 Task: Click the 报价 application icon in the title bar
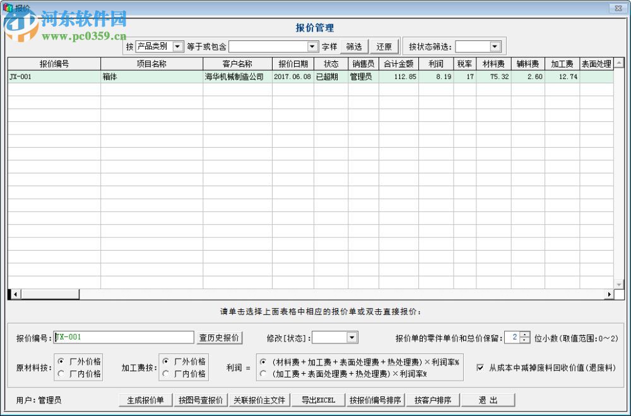click(6, 8)
